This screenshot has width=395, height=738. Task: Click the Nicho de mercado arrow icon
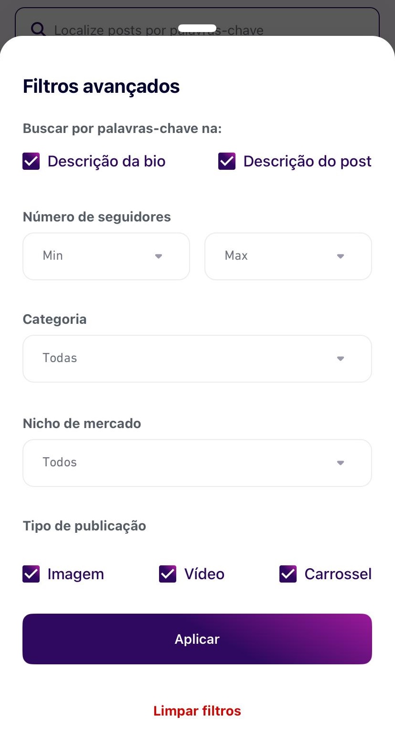click(x=341, y=463)
